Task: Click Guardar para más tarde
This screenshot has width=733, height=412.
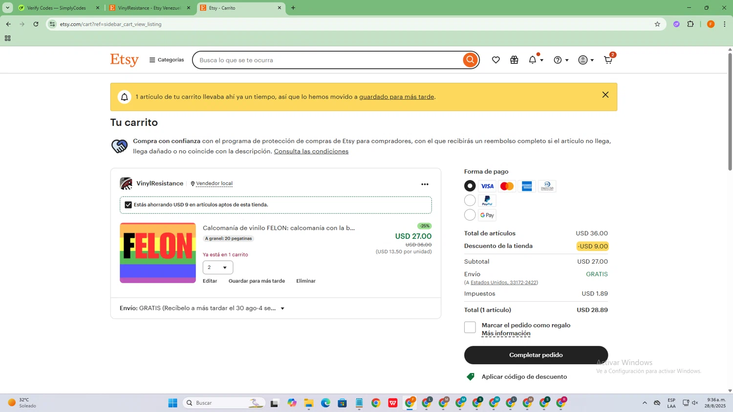Action: pos(257,281)
